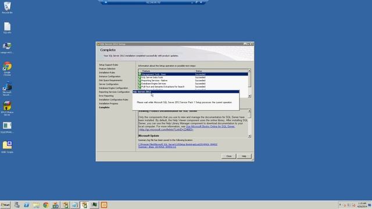Select Server Configuration step in sidebar
Viewport: 372px width, 209px height.
109,84
